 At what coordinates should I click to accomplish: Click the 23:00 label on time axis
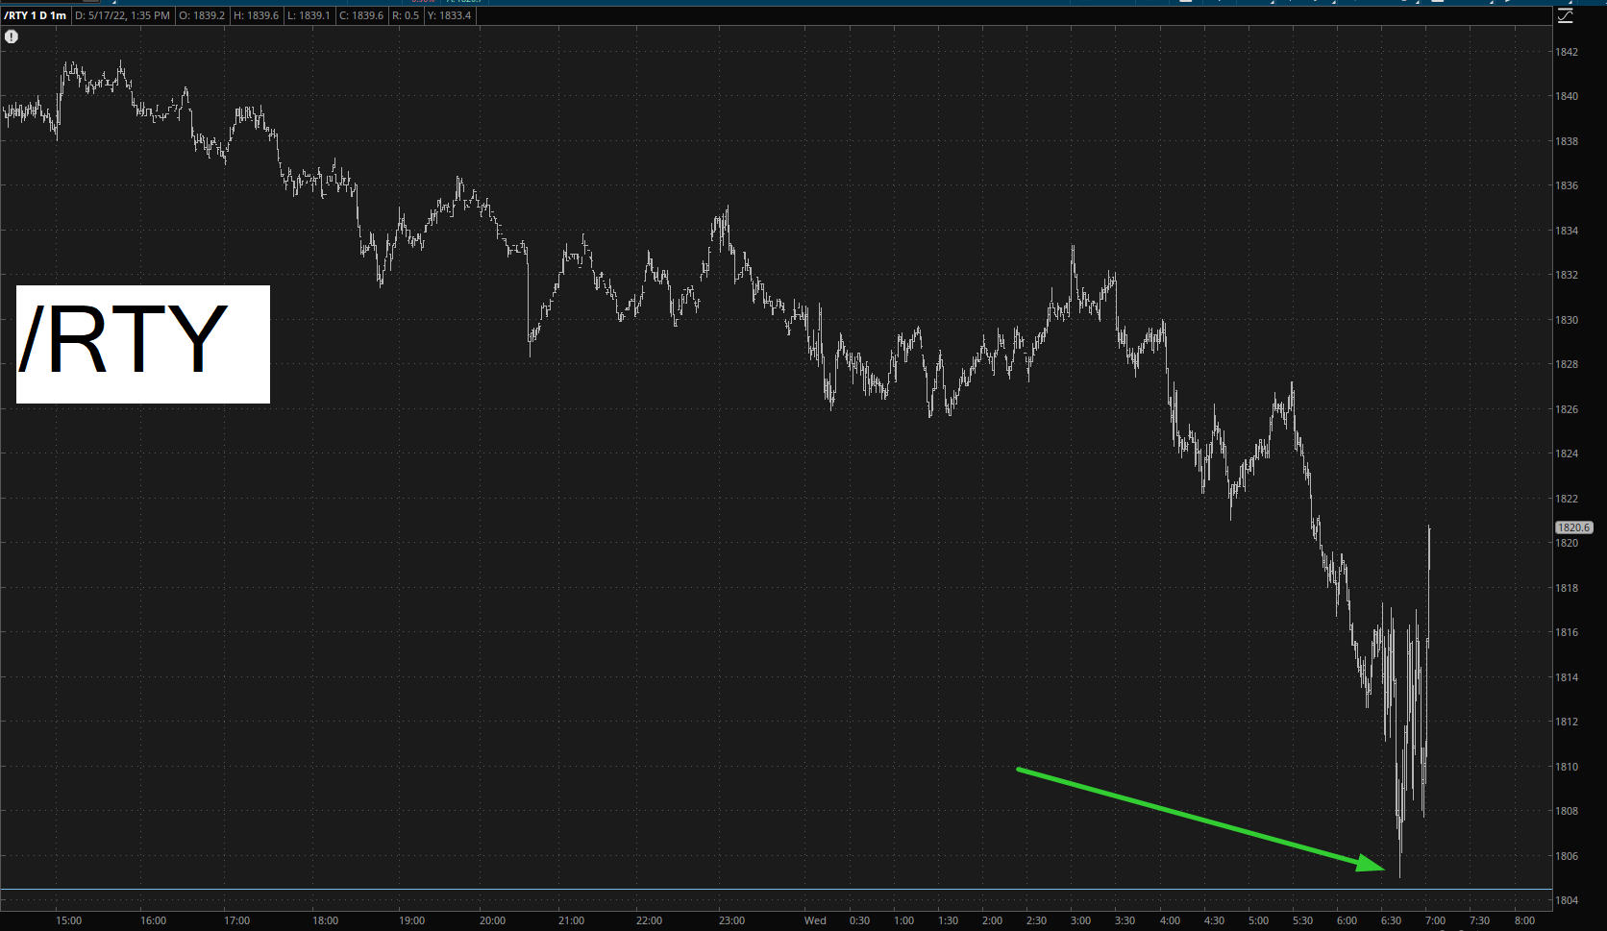(731, 920)
